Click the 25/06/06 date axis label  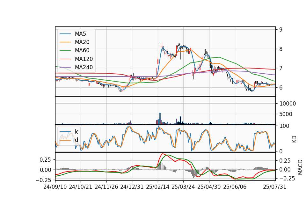235,187
